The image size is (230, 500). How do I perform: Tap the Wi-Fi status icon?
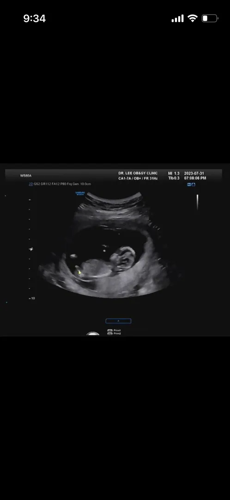[193, 18]
